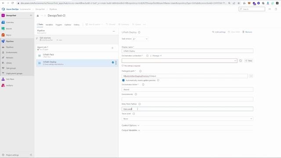Open Releases under Pipelines
Viewport: 281px width, 158px height.
[10, 57]
